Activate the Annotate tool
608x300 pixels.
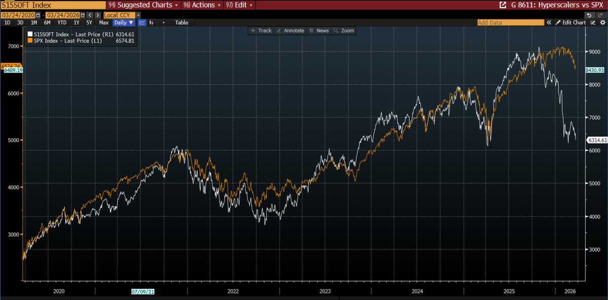[291, 30]
